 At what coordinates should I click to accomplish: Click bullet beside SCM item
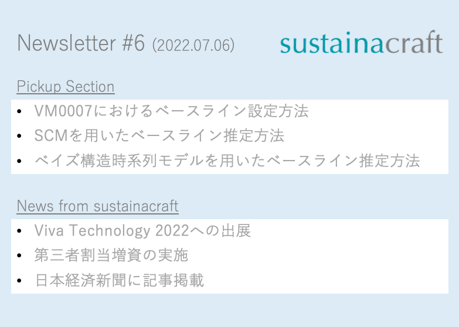[x=21, y=137]
